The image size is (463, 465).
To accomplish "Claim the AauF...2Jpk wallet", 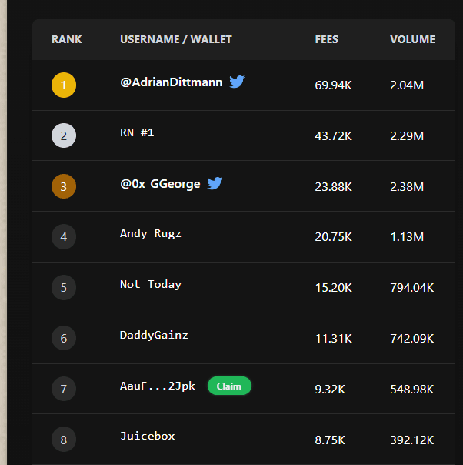I will click(x=229, y=386).
